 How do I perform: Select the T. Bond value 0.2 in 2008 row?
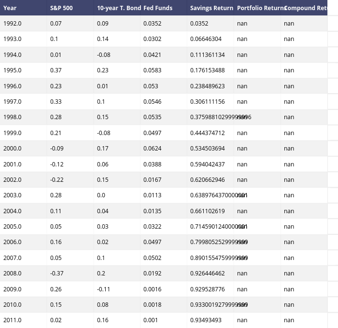[101, 273]
